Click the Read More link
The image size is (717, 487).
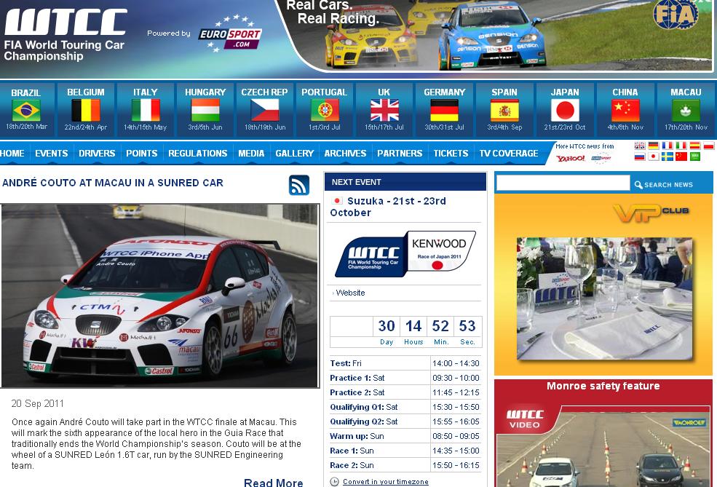click(x=273, y=483)
